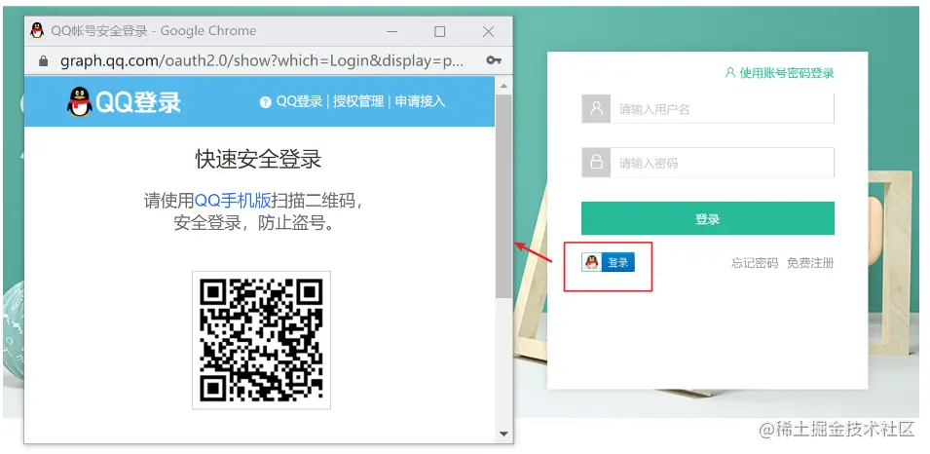Click the popup scrollbar up arrow
The image size is (930, 454).
click(x=504, y=87)
